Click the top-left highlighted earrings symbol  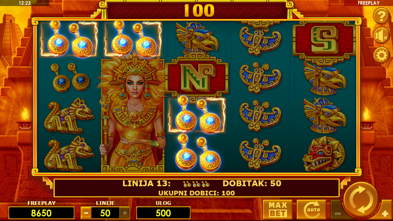point(69,39)
